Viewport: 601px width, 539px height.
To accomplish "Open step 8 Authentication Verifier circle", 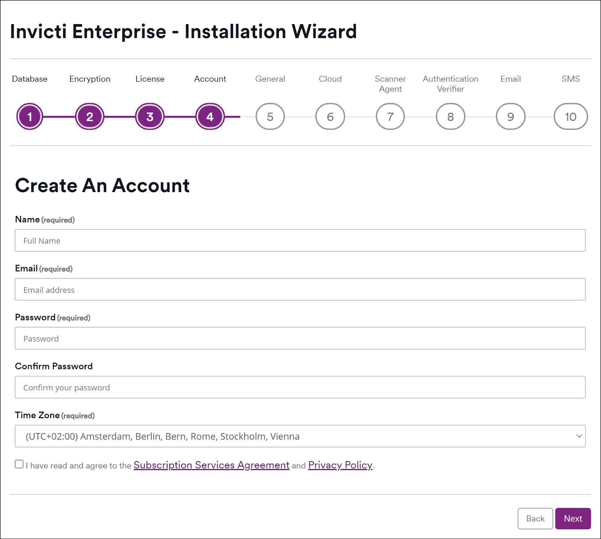I will pyautogui.click(x=450, y=117).
